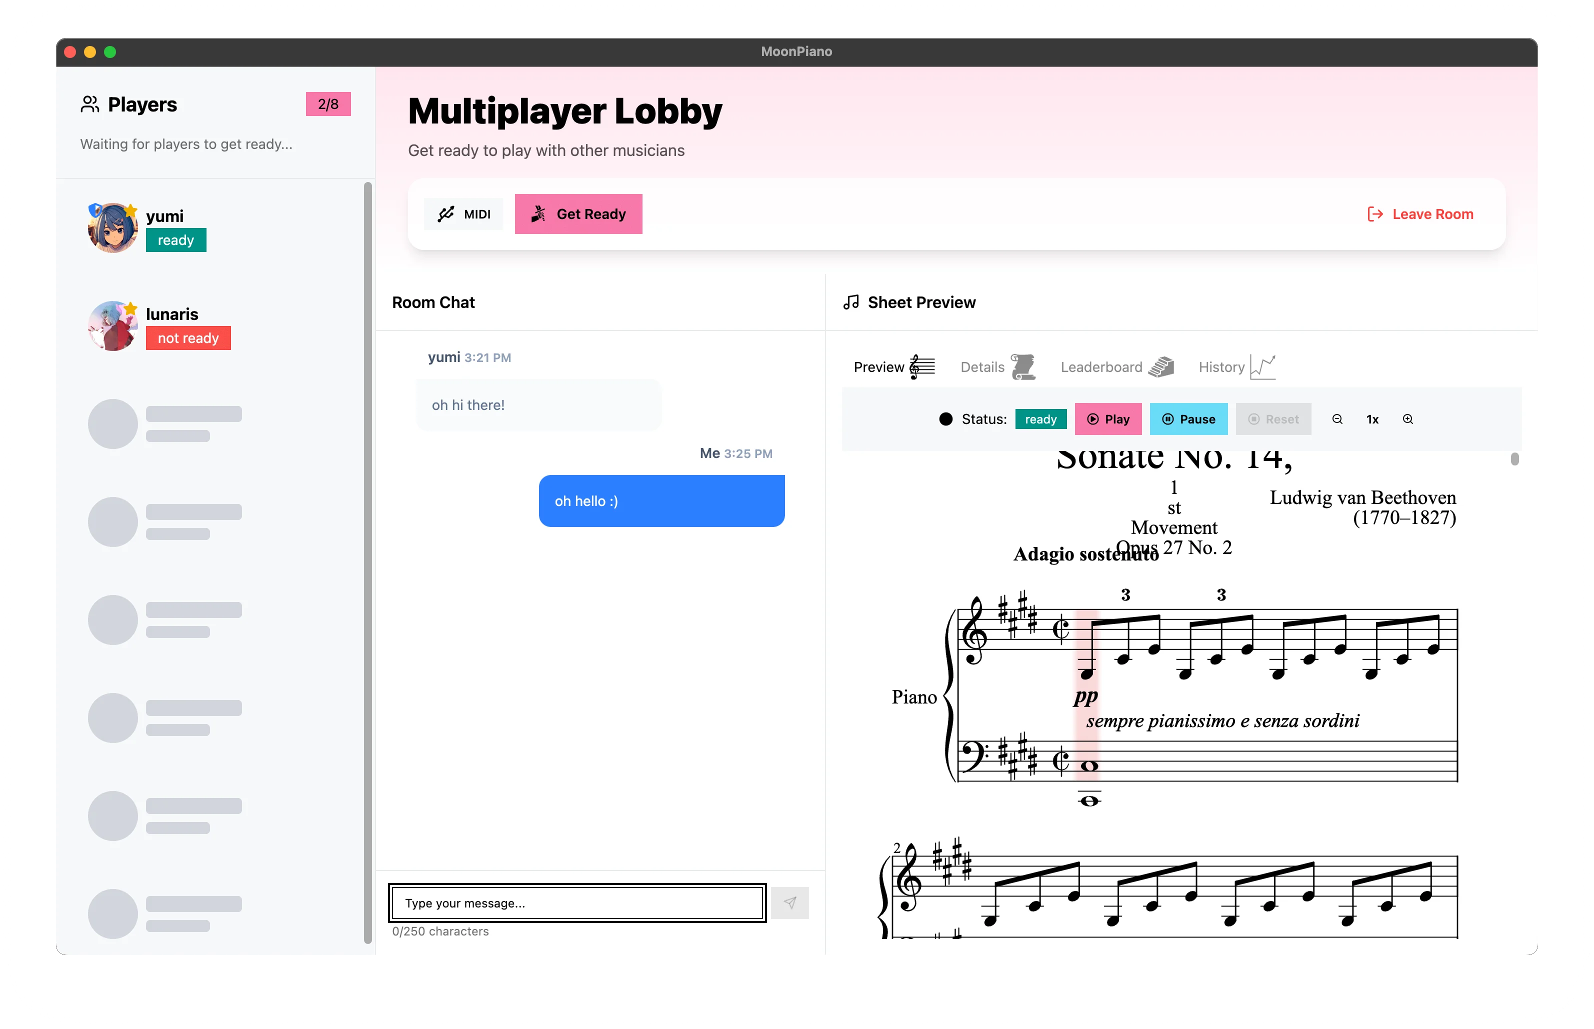1594x1029 pixels.
Task: Click the zoom out magnifier icon
Action: point(1337,419)
